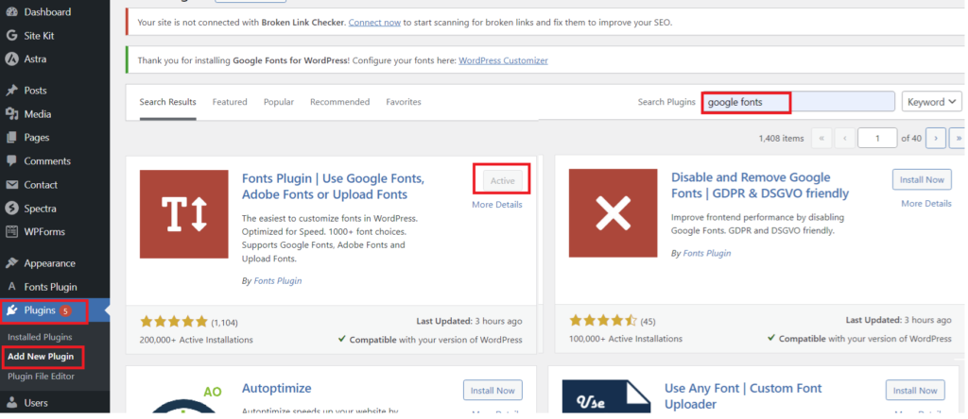This screenshot has width=968, height=419.
Task: Open the Installed Plugins submenu
Action: click(x=40, y=337)
